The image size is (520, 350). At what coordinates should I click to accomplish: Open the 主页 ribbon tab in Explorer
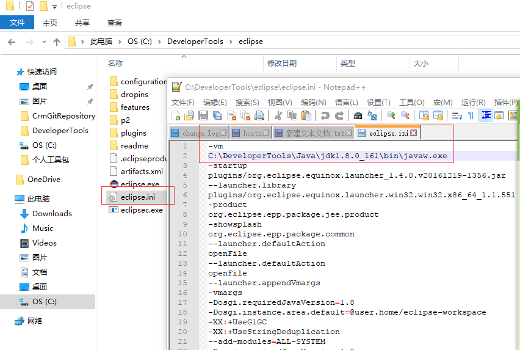50,23
